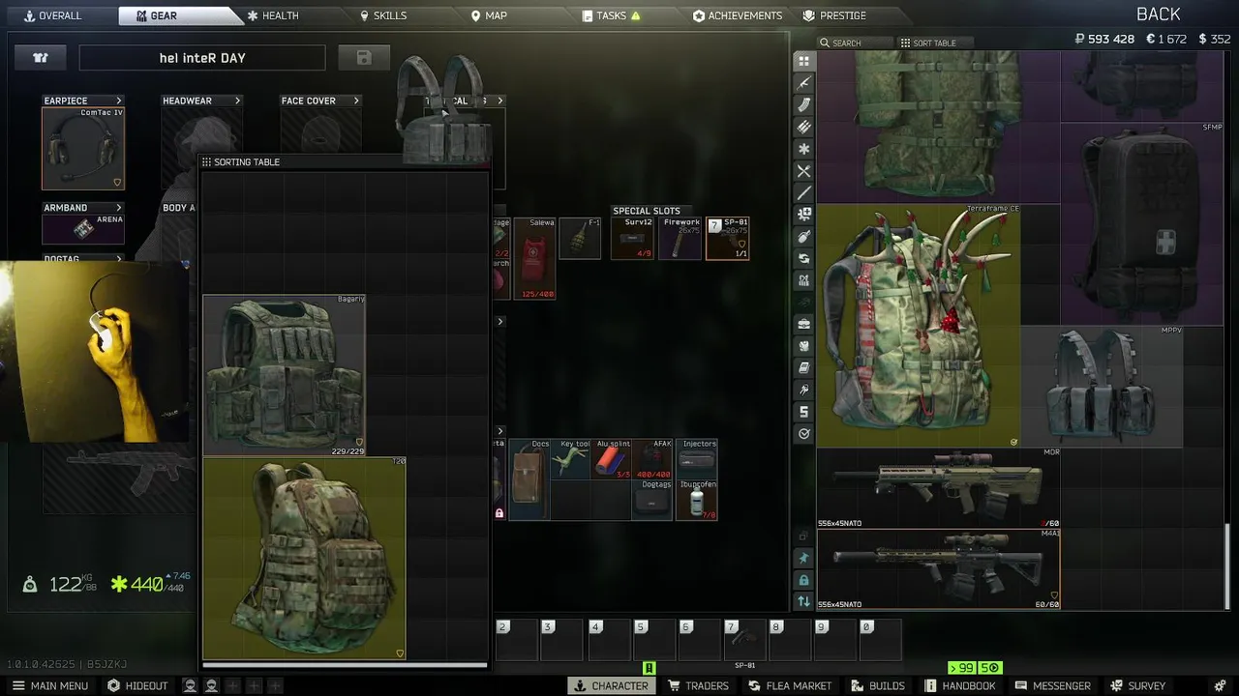The width and height of the screenshot is (1239, 696).
Task: Select the Alu splint item
Action: point(612,459)
